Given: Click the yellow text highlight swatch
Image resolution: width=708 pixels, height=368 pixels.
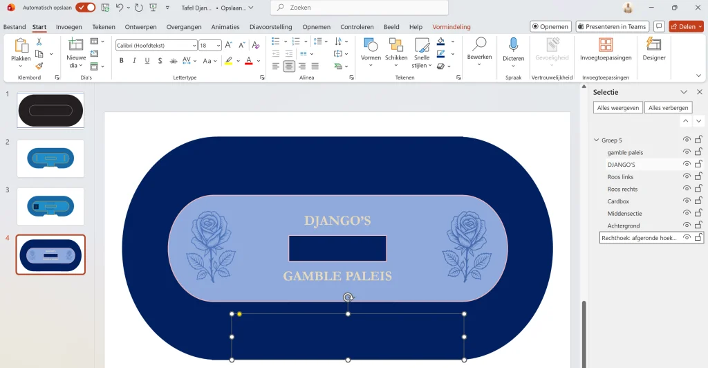Looking at the screenshot, I should tap(229, 60).
